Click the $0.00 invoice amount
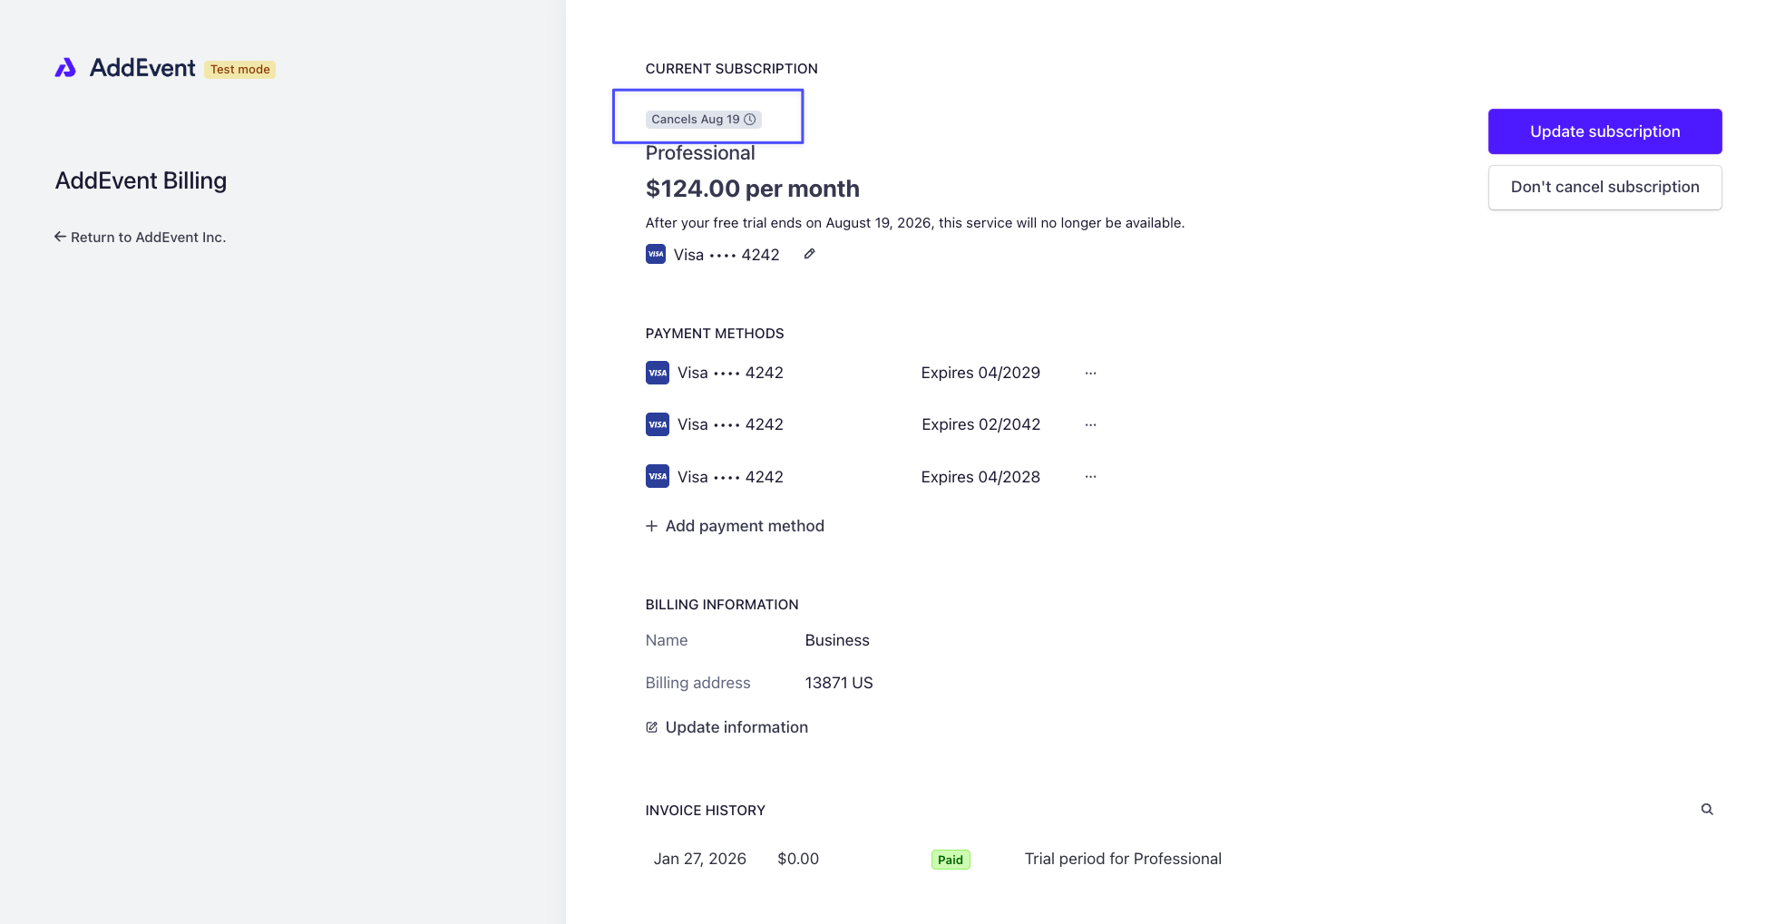1765x924 pixels. point(798,859)
